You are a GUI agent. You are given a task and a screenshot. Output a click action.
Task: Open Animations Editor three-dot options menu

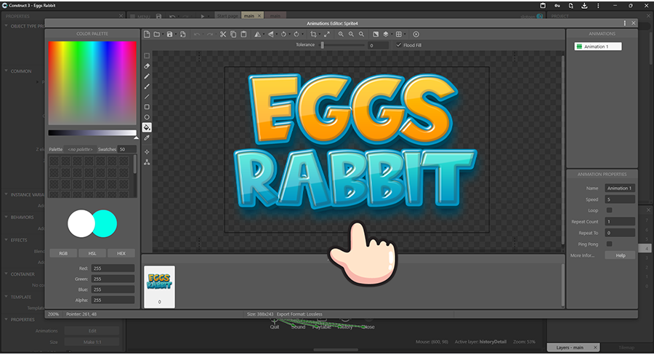point(624,23)
